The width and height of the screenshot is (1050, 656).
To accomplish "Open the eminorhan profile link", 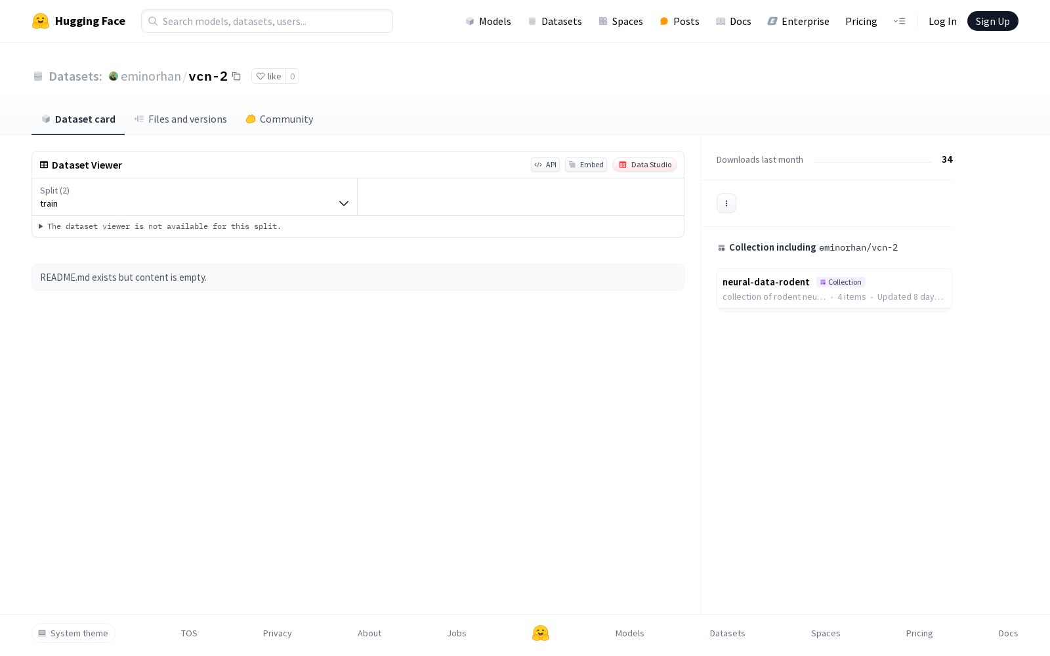I will (150, 76).
